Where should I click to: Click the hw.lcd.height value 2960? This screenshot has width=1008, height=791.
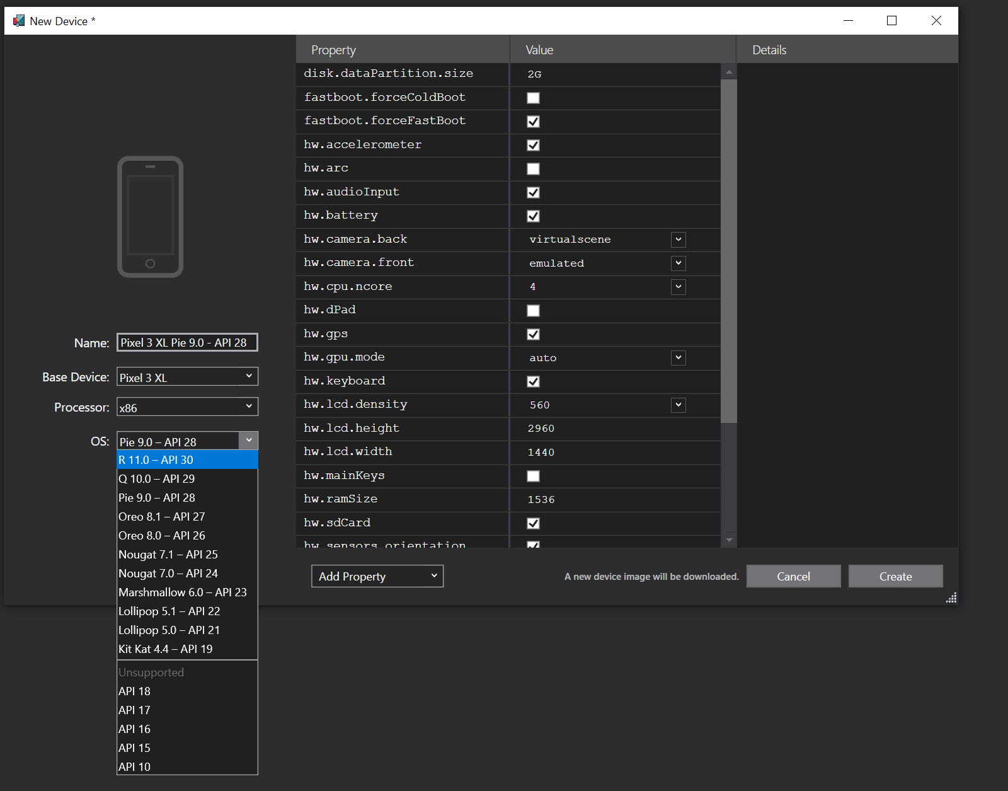coord(541,429)
